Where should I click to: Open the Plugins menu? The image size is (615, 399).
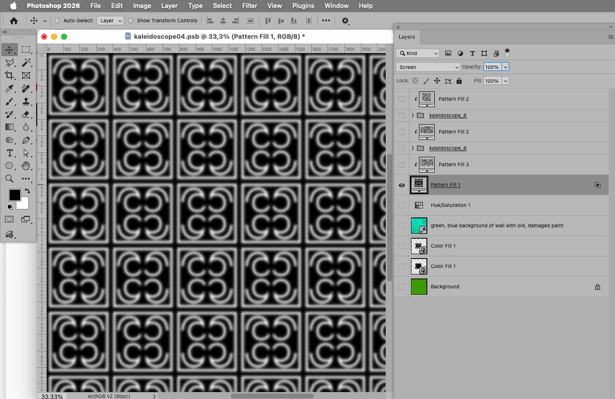303,5
